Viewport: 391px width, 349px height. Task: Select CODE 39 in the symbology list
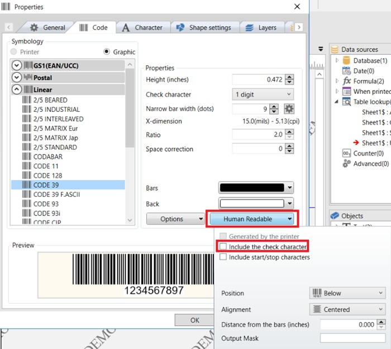click(x=68, y=185)
